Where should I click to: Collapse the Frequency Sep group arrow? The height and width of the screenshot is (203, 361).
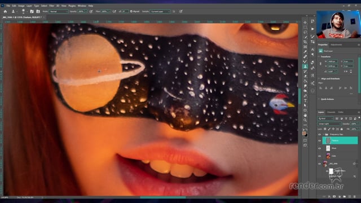(323, 134)
